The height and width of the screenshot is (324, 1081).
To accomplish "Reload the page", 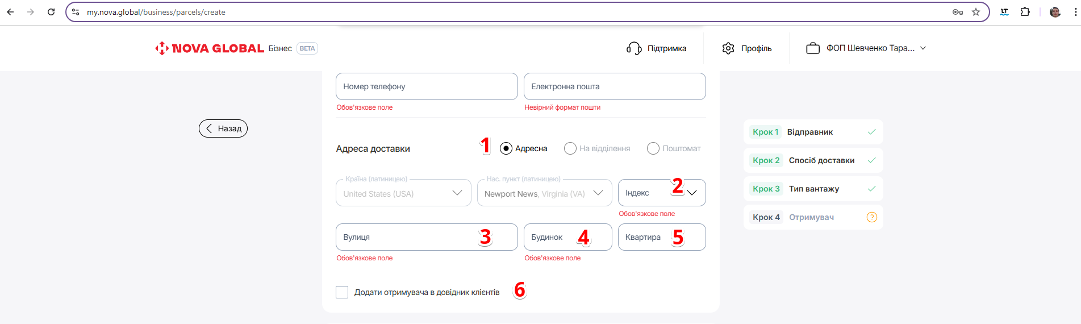I will click(51, 12).
